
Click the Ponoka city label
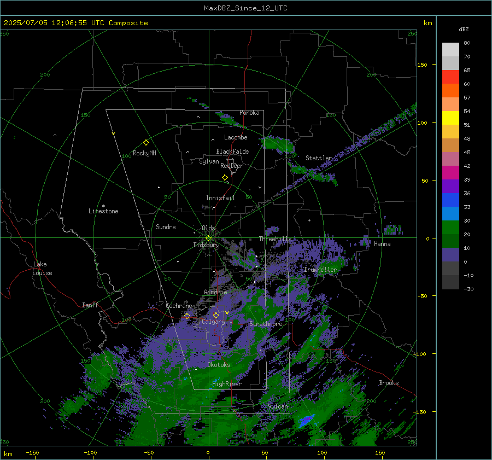[x=249, y=113]
